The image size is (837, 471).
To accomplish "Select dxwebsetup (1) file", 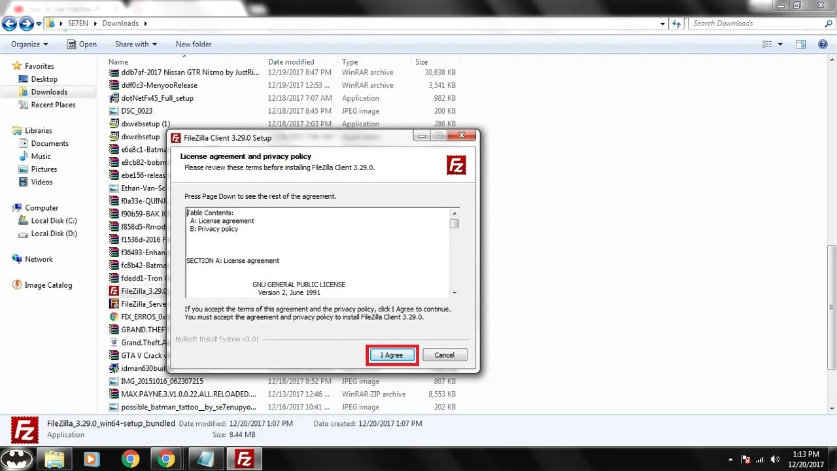I will [145, 124].
